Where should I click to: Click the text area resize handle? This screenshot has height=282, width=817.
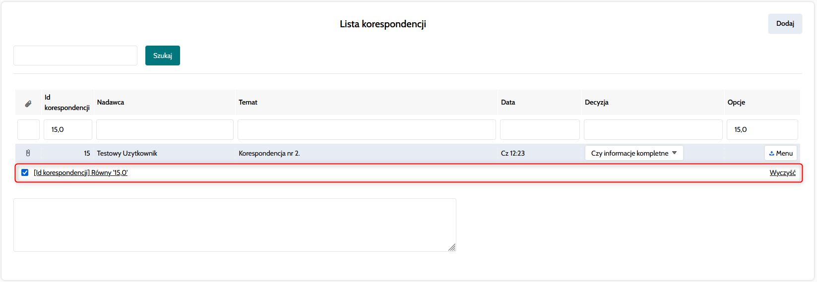[x=452, y=247]
